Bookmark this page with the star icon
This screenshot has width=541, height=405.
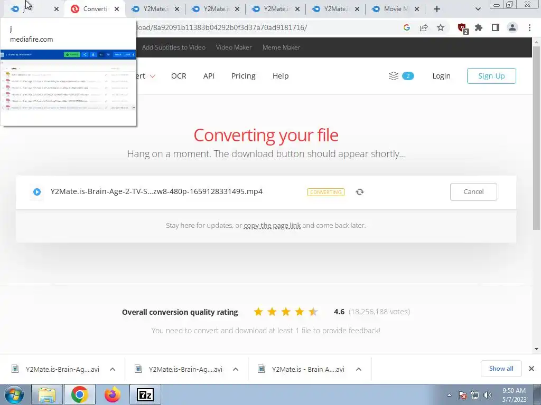441,27
